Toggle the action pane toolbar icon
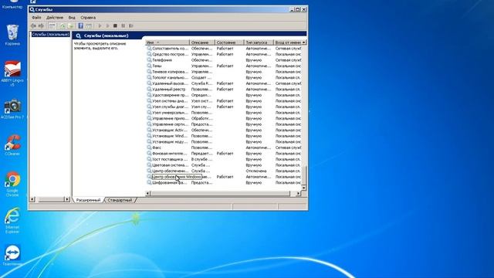 coord(90,25)
